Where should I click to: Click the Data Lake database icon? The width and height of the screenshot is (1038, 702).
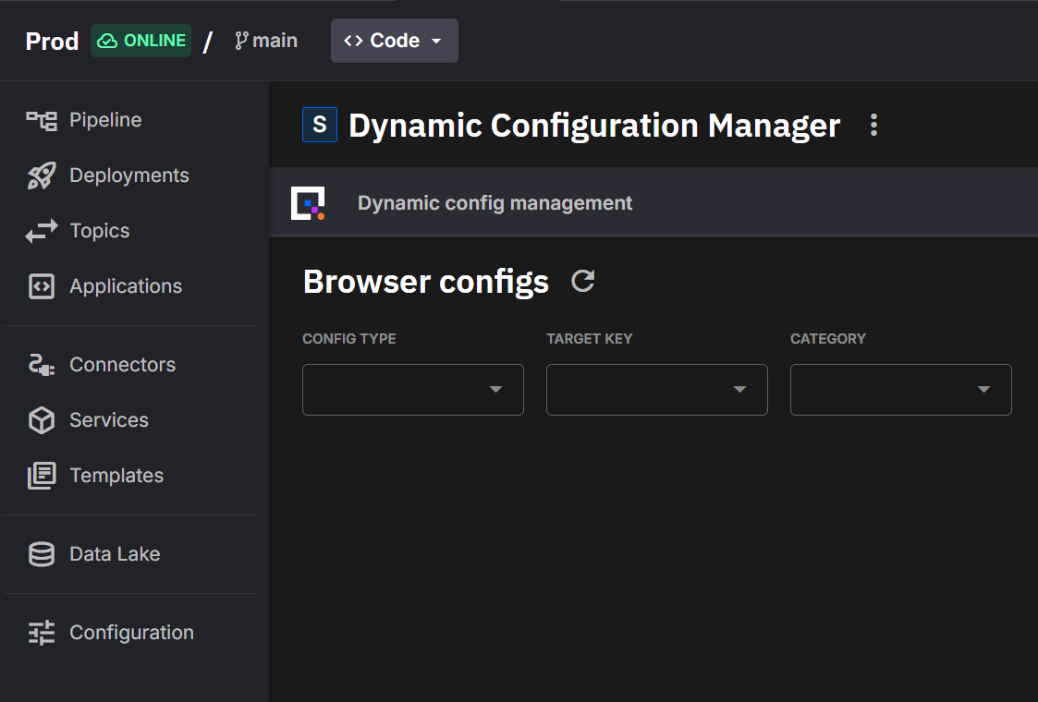(42, 554)
